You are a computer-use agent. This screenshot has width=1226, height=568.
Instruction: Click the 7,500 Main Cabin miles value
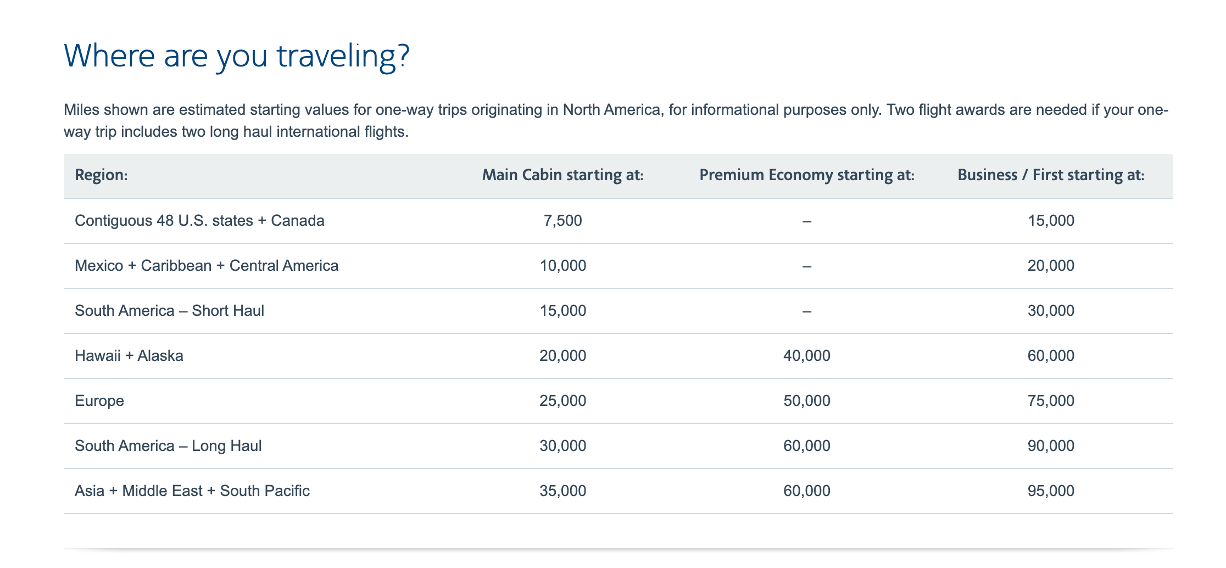pyautogui.click(x=562, y=221)
